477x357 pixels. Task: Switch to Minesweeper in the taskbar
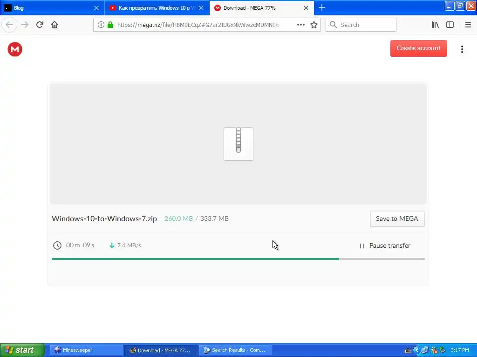[86, 350]
